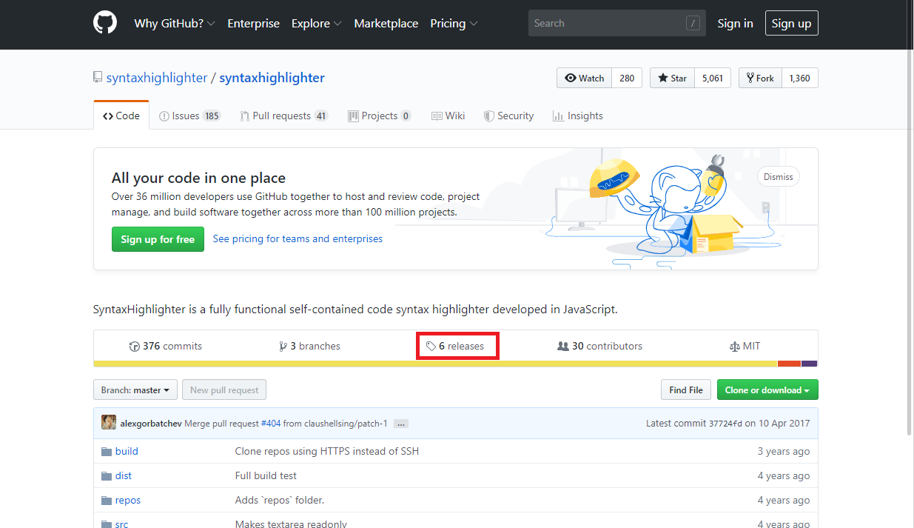Click the slash shortcut icon in search
This screenshot has height=528, width=914.
[693, 24]
